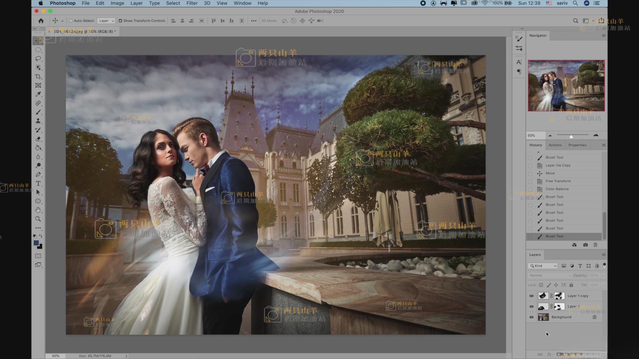The height and width of the screenshot is (359, 639).
Task: Hide the Layer 1 copy layer
Action: pos(532,296)
